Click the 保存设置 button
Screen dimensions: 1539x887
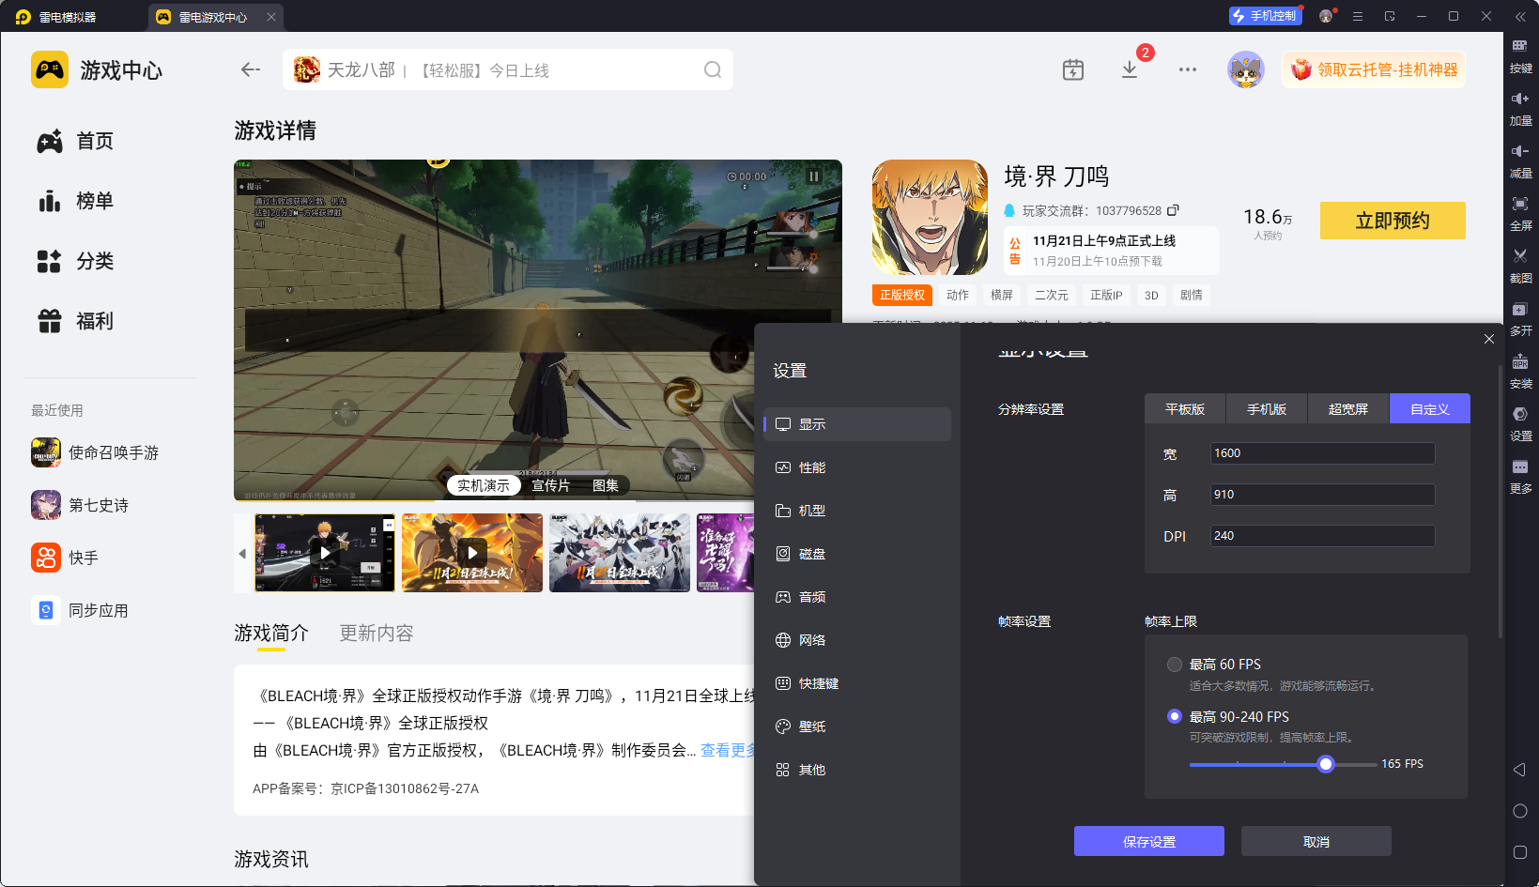[x=1148, y=842]
